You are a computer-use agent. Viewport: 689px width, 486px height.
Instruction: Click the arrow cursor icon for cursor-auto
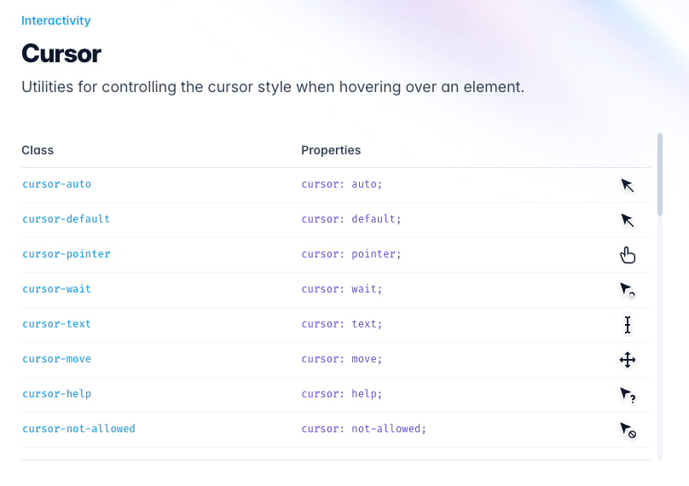click(628, 185)
